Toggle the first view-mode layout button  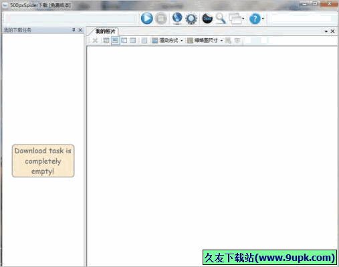coord(106,40)
